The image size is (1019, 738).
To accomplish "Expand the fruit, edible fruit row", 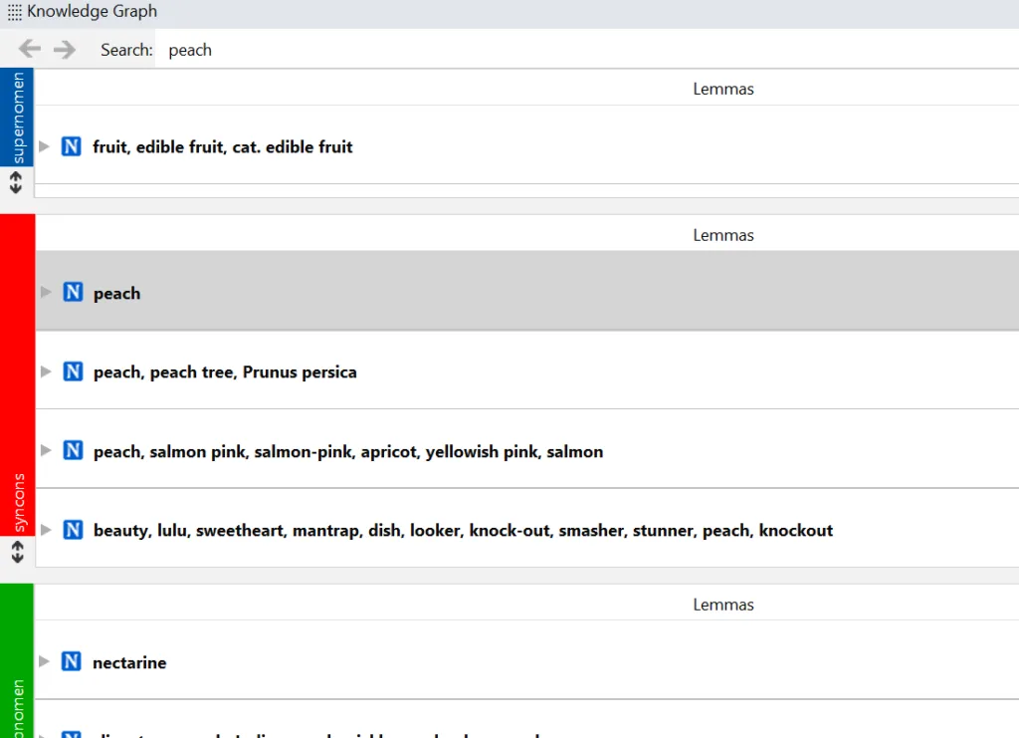I will point(44,146).
